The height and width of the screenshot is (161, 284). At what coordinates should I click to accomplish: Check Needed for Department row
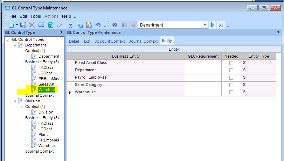[x=231, y=70]
